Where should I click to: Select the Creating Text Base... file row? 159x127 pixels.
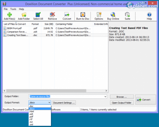click(x=55, y=35)
